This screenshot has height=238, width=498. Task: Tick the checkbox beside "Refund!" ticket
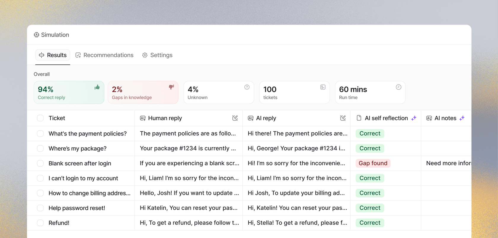coord(40,223)
